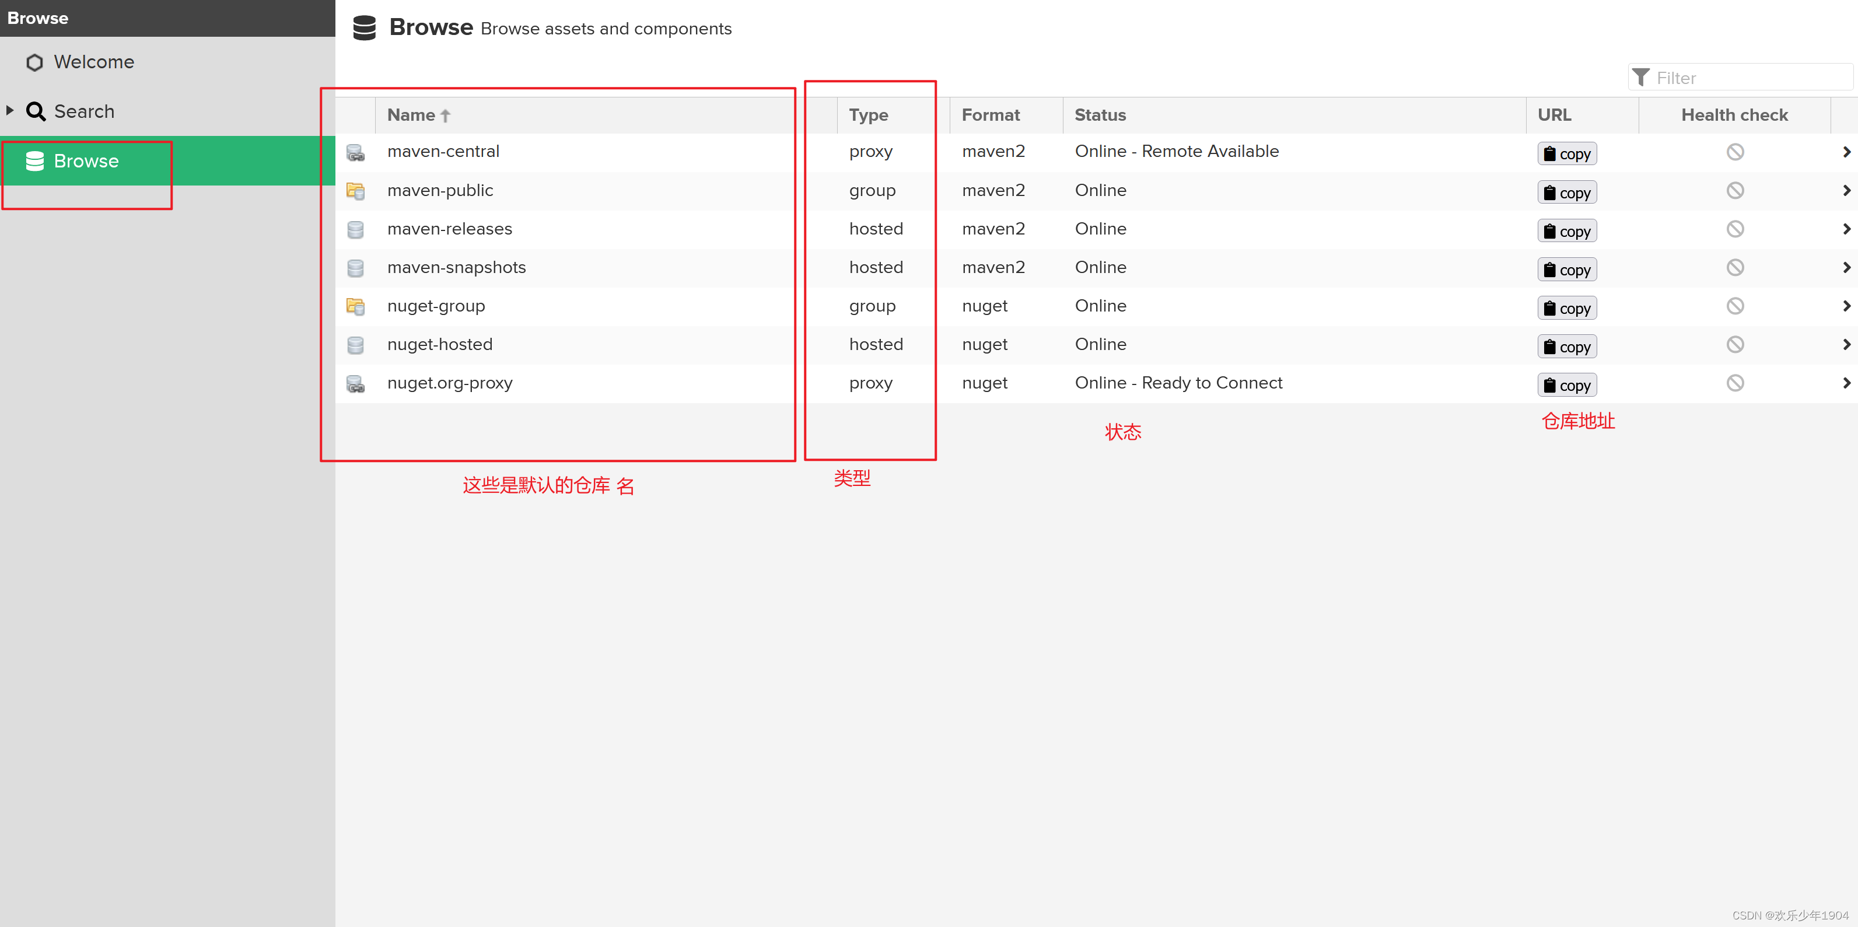Image resolution: width=1858 pixels, height=927 pixels.
Task: Open the nuget-group repository row
Action: point(436,307)
